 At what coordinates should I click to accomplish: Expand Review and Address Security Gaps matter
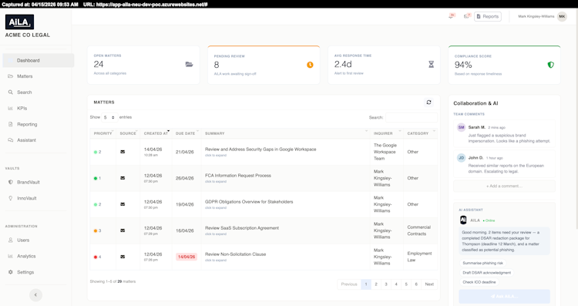[x=216, y=156]
